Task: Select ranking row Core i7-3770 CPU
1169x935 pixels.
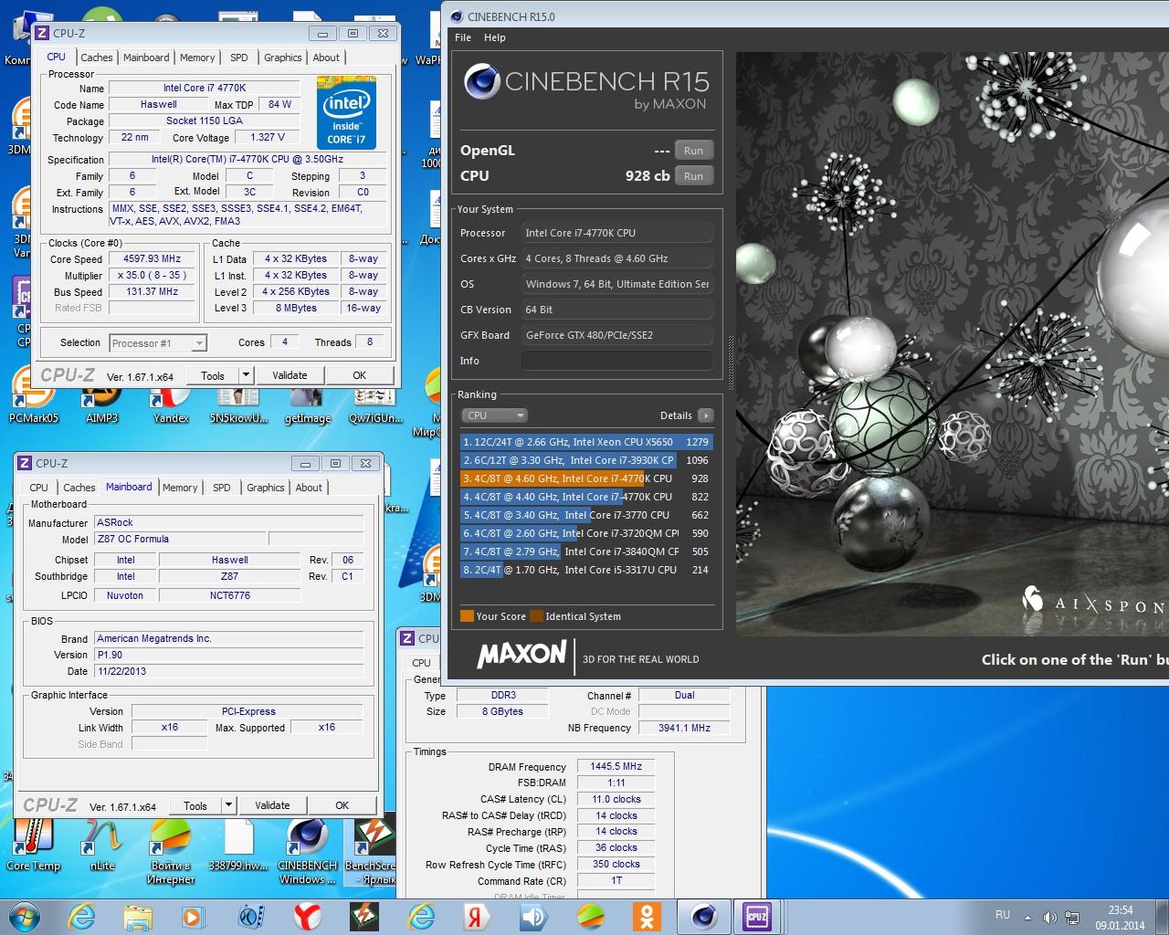Action: click(585, 515)
